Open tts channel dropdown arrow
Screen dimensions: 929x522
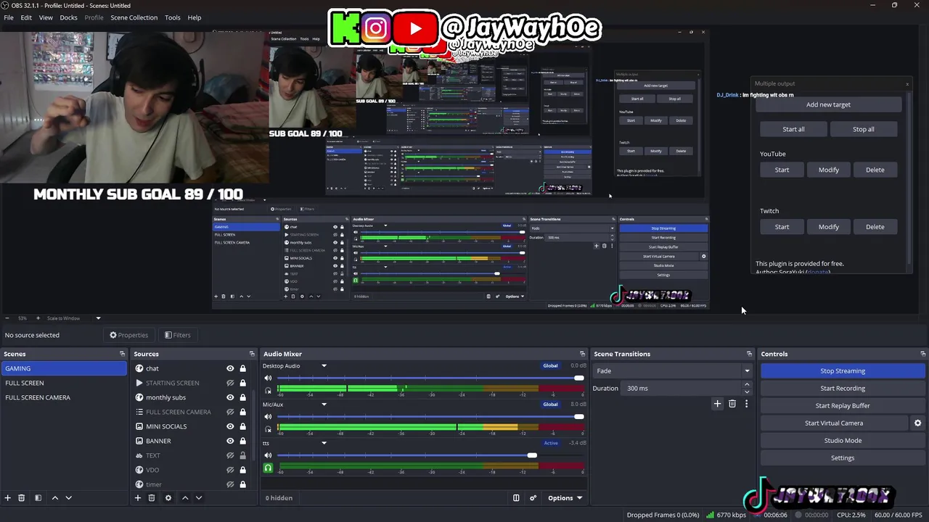pyautogui.click(x=324, y=443)
